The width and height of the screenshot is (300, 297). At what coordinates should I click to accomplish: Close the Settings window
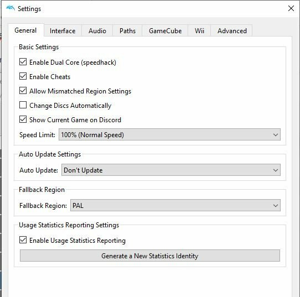291,8
